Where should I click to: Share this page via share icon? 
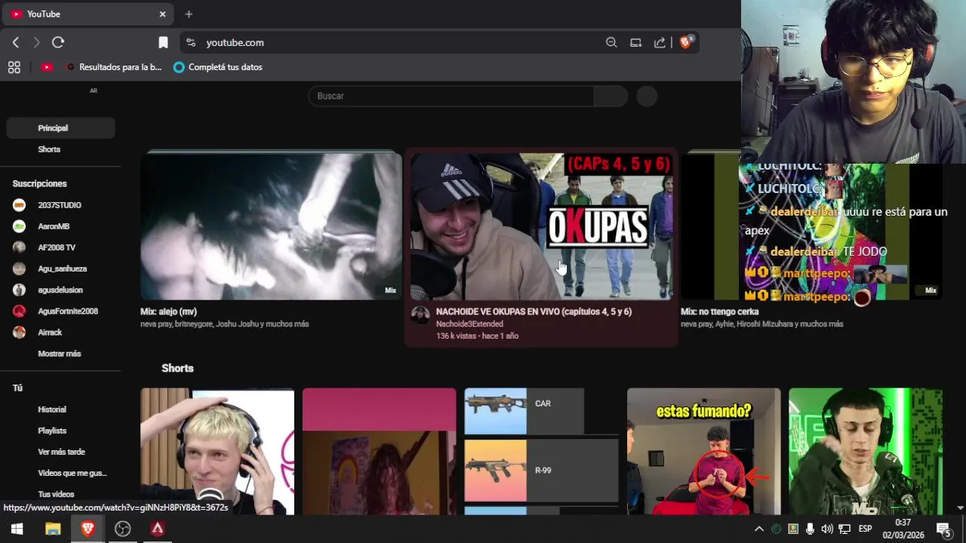pyautogui.click(x=660, y=43)
